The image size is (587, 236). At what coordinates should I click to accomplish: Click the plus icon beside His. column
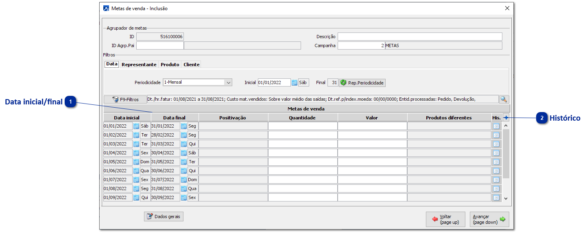[x=506, y=118]
